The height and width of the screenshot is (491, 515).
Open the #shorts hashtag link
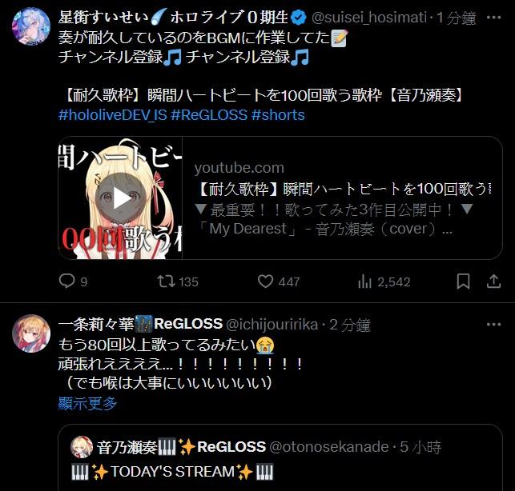tap(278, 115)
